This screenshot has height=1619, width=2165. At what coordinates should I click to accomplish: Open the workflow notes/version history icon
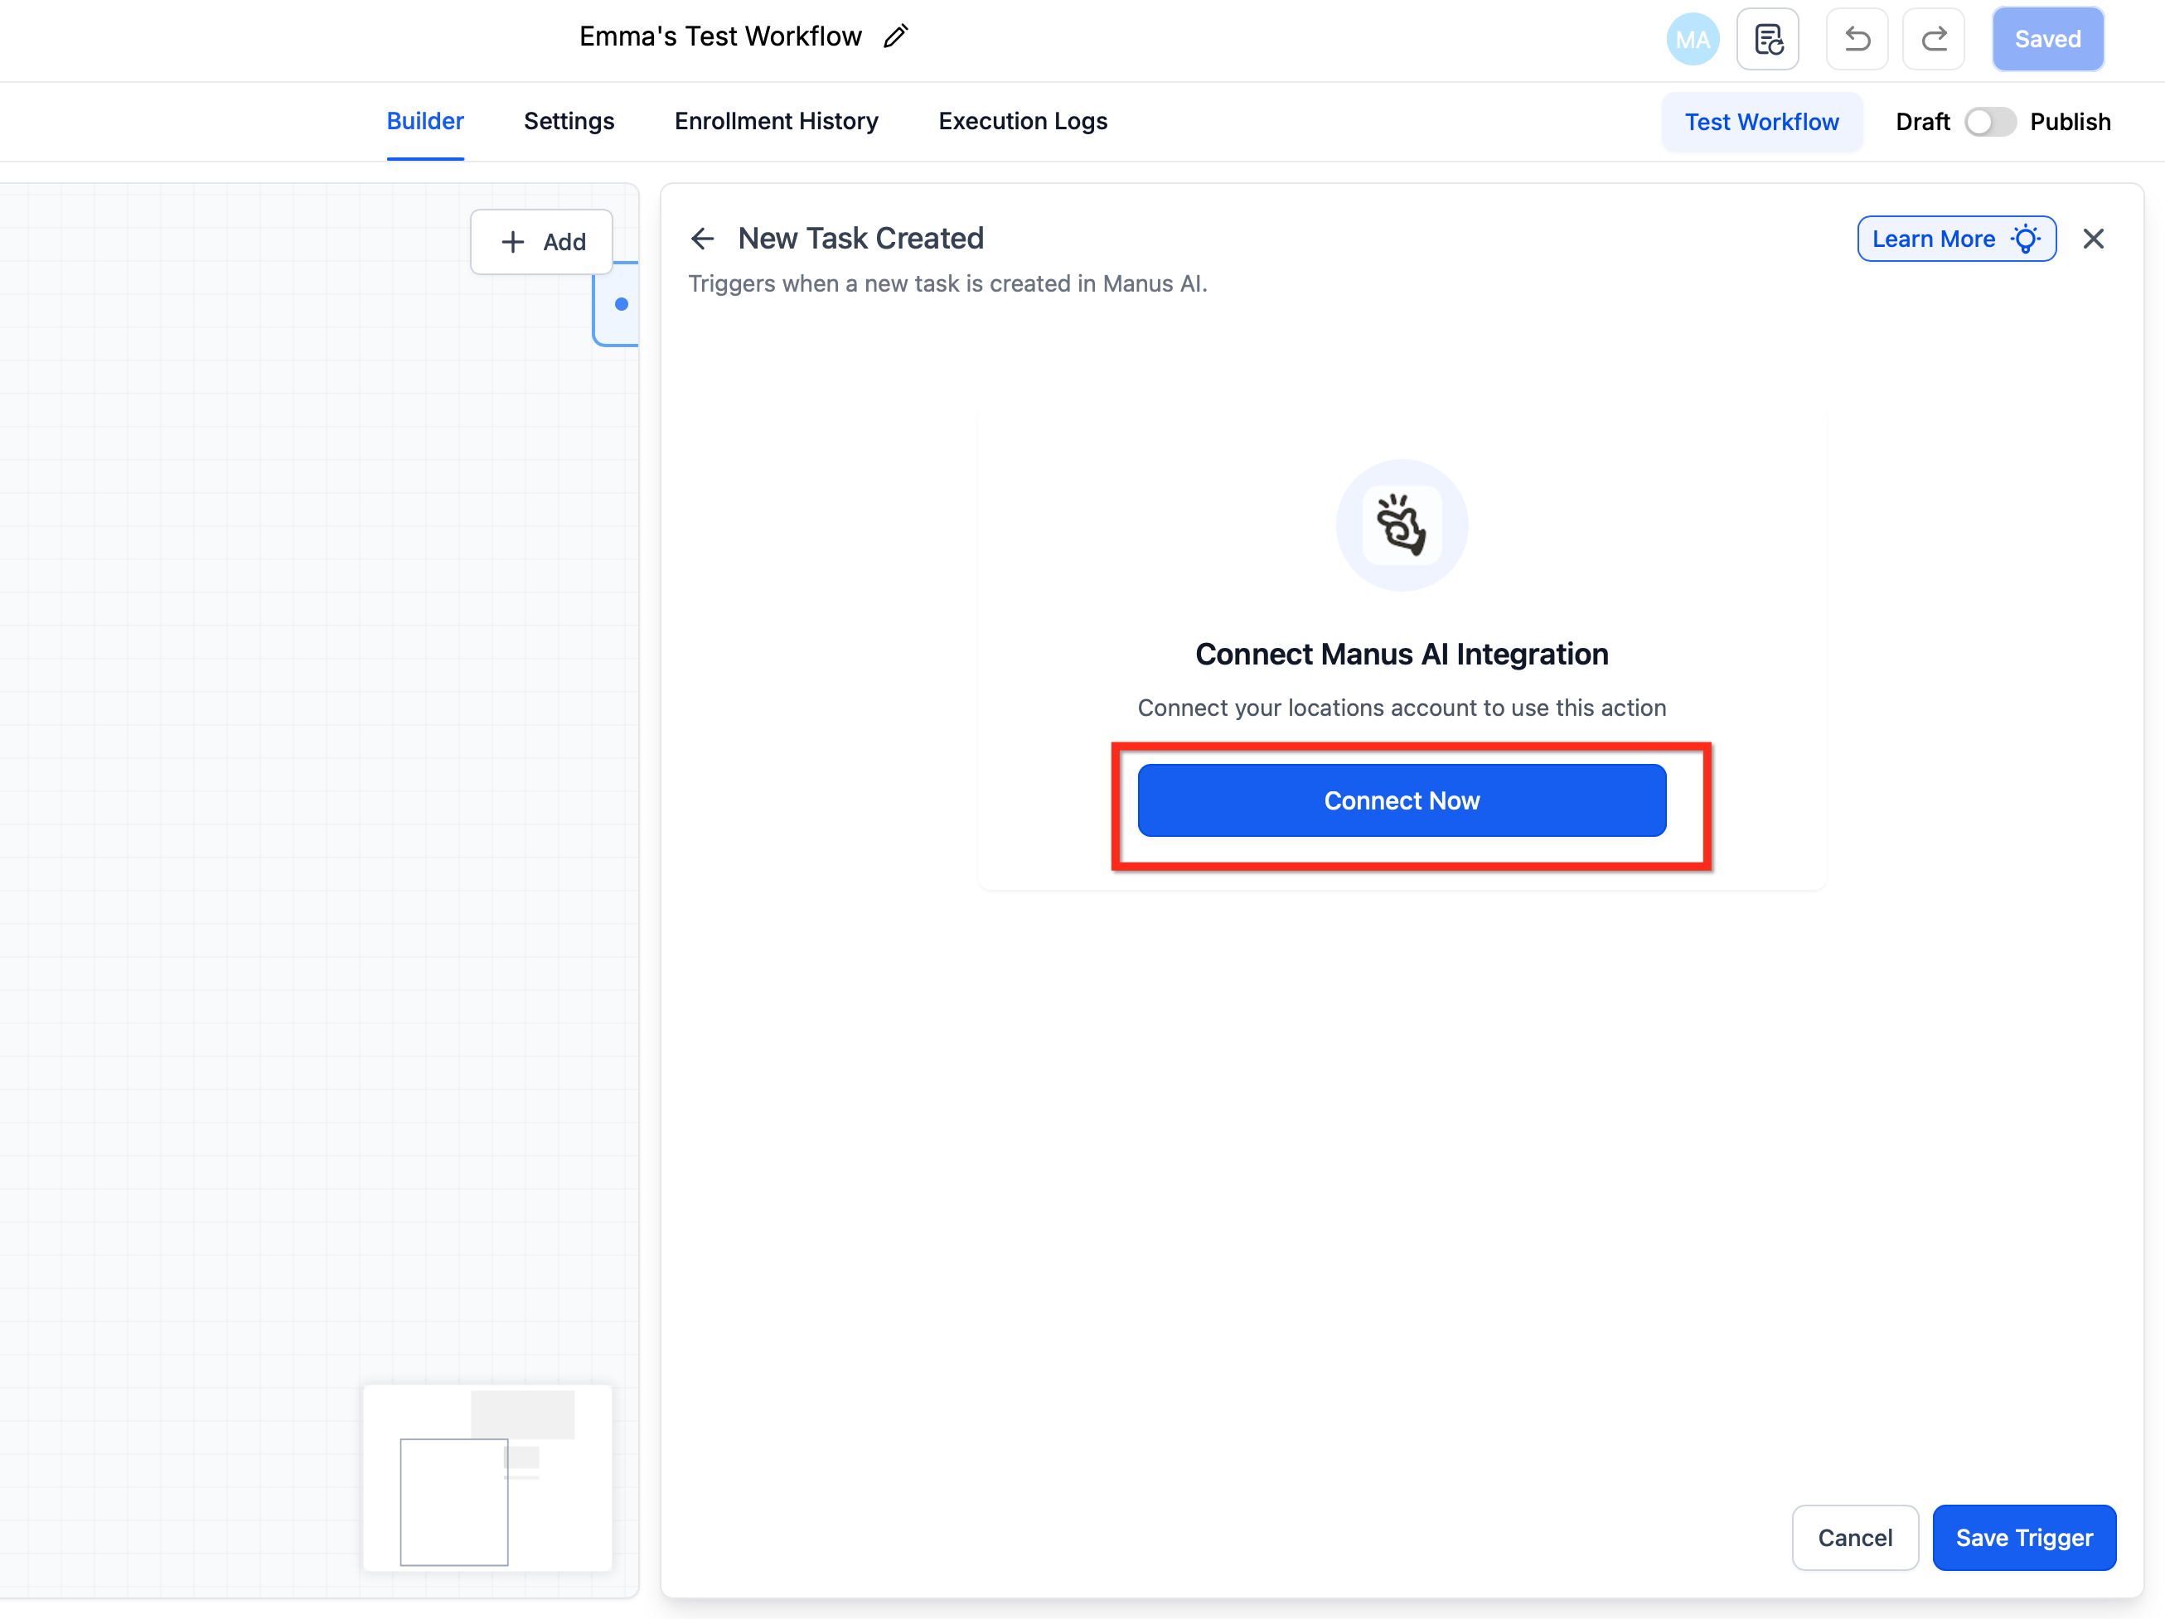[x=1768, y=39]
